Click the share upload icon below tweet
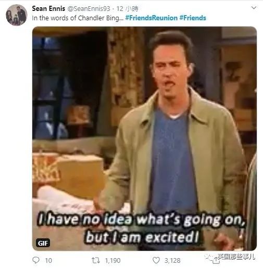The width and height of the screenshot is (263, 268). [216, 260]
